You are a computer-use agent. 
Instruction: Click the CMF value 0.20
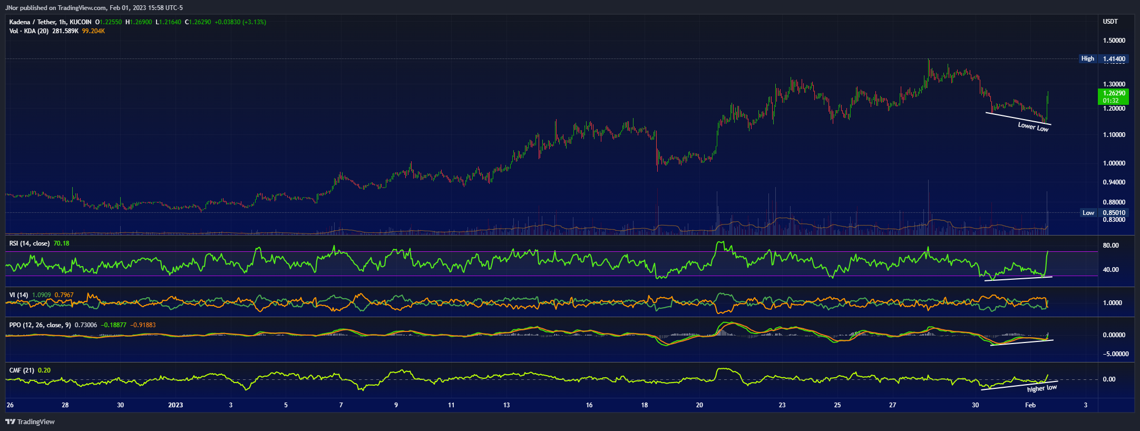pyautogui.click(x=44, y=370)
